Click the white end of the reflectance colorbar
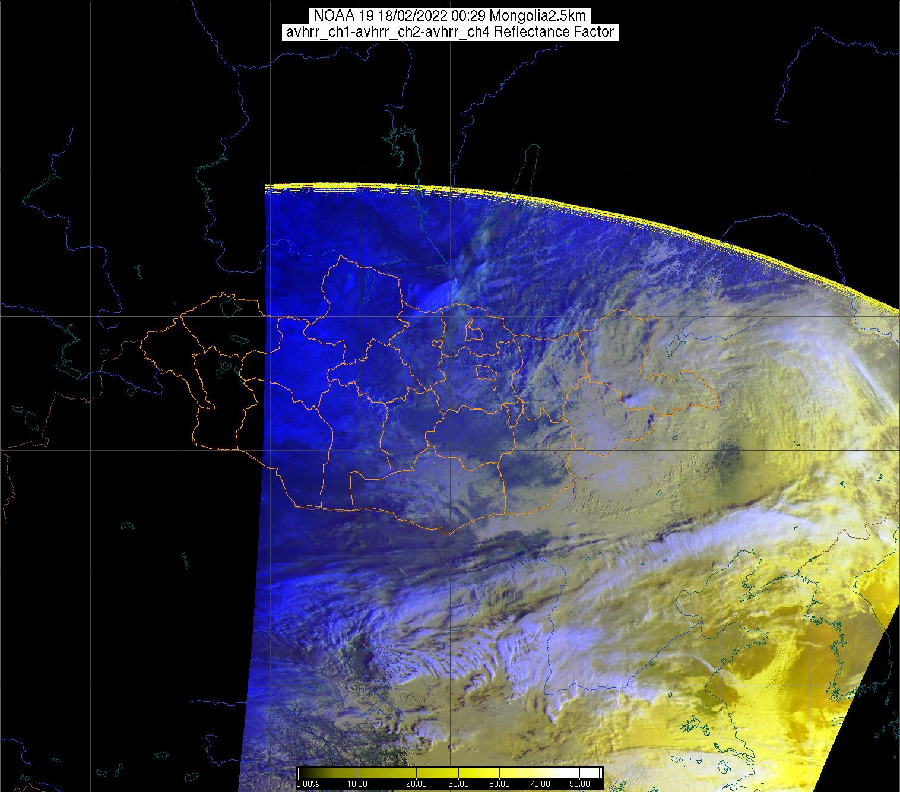This screenshot has height=792, width=900. coord(594,772)
